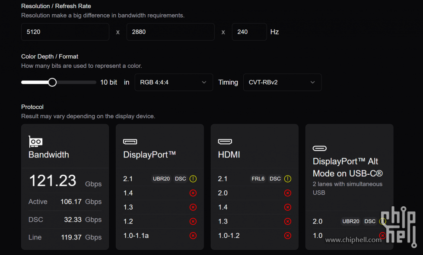Click the red error icon for DisplayPort 1.2
This screenshot has height=255, width=423.
pyautogui.click(x=193, y=221)
